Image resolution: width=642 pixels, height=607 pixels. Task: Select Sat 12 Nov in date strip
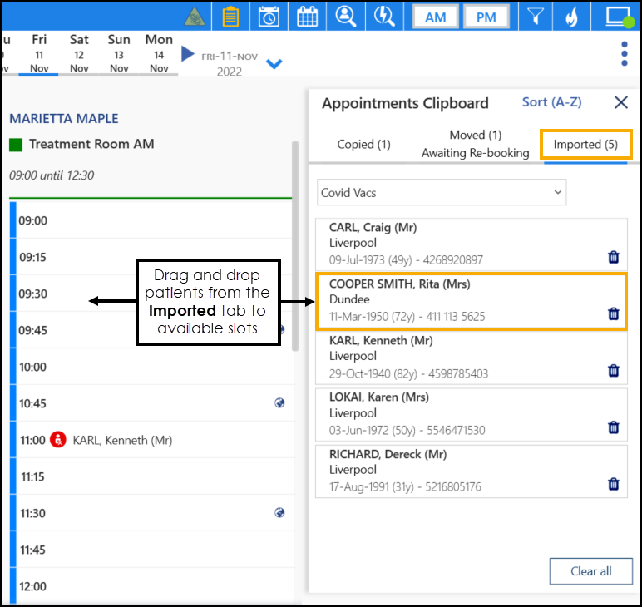pyautogui.click(x=79, y=53)
